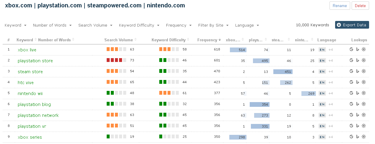Open the Keyword filter menu
This screenshot has width=375, height=144.
coord(16,25)
